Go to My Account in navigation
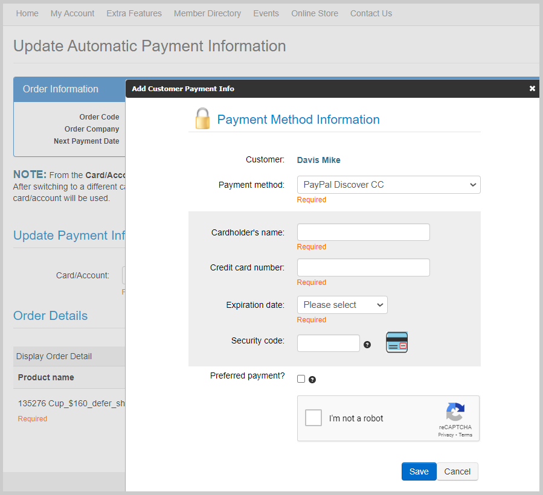 (72, 13)
